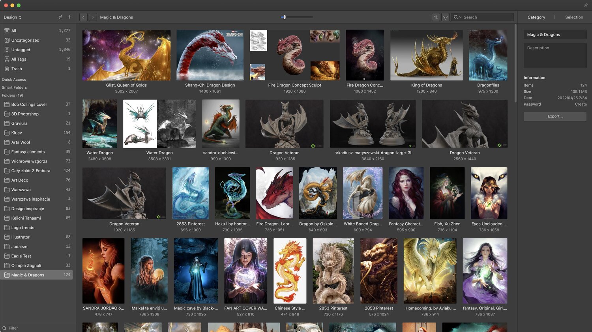This screenshot has width=592, height=332.
Task: Open the Trash in the sidebar
Action: 17,69
